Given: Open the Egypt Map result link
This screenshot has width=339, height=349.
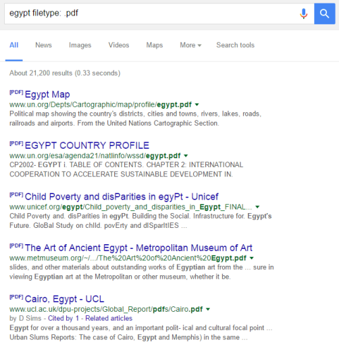Looking at the screenshot, I should pyautogui.click(x=47, y=94).
